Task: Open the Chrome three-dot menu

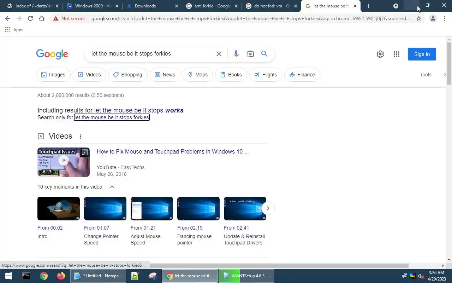Action: click(x=445, y=18)
